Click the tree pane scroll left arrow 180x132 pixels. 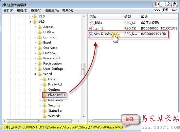click(4, 121)
